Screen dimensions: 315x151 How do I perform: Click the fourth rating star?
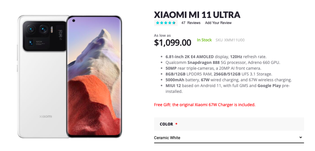coord(170,23)
